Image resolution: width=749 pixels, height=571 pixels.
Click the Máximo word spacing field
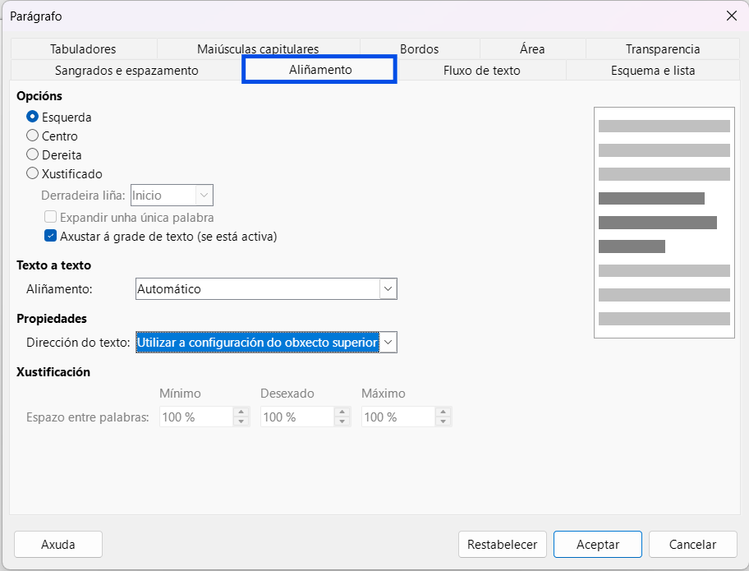pos(398,417)
